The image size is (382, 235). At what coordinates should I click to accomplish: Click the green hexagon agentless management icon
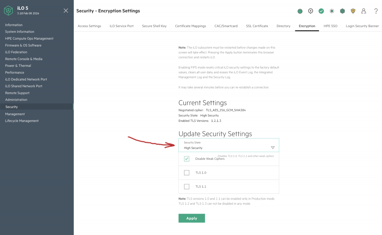point(342,11)
